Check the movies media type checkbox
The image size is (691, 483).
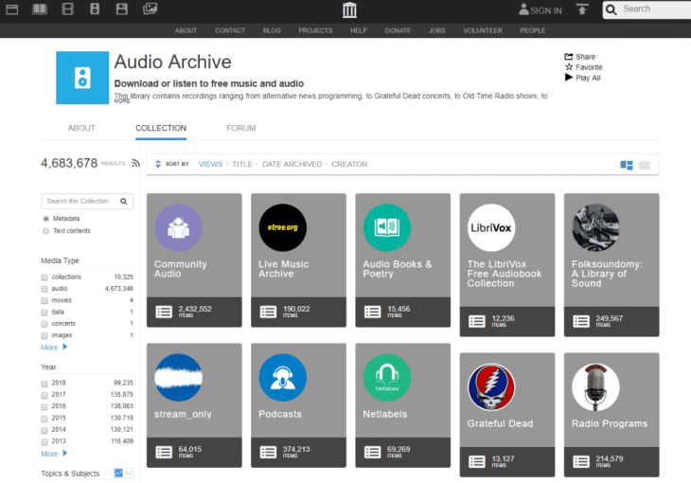(x=44, y=301)
